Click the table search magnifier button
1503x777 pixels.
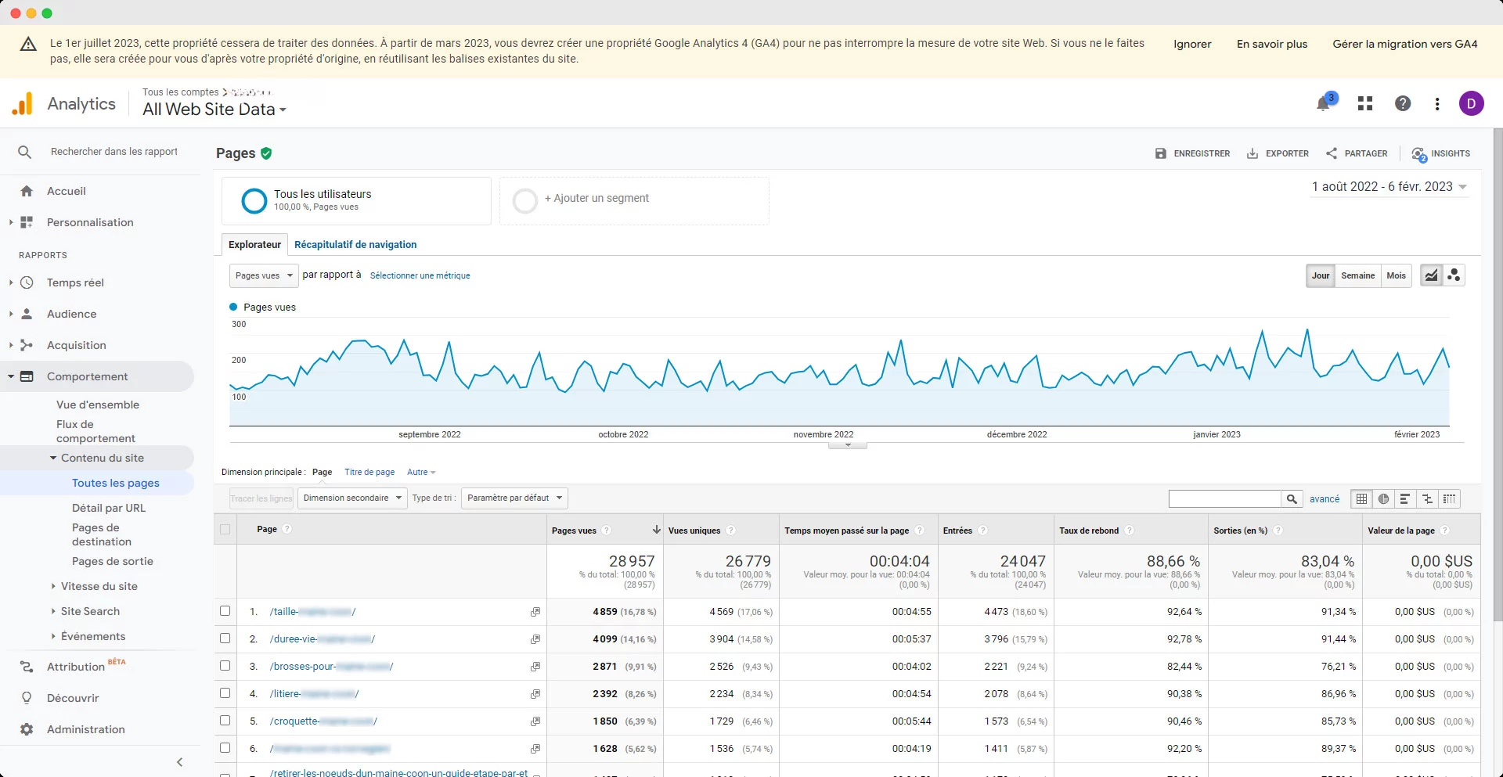coord(1292,499)
